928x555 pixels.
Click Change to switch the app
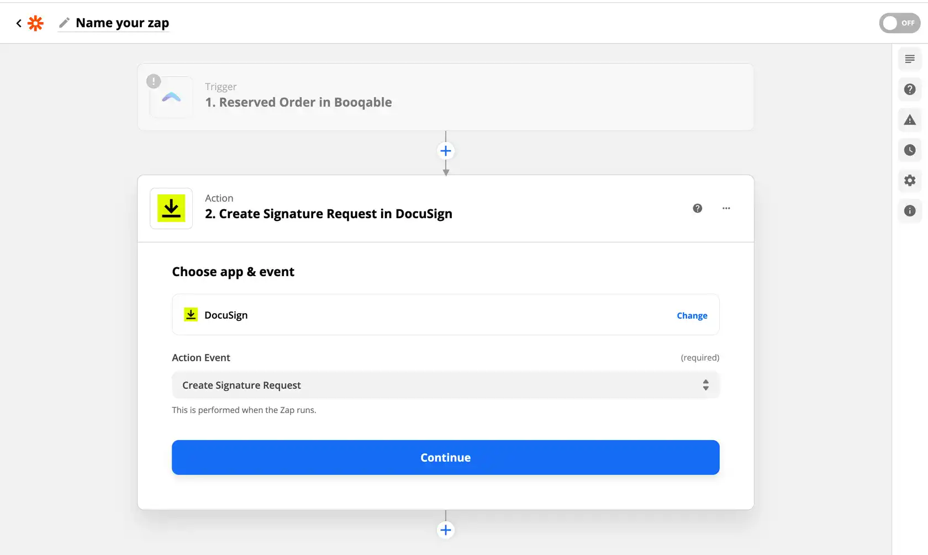692,315
